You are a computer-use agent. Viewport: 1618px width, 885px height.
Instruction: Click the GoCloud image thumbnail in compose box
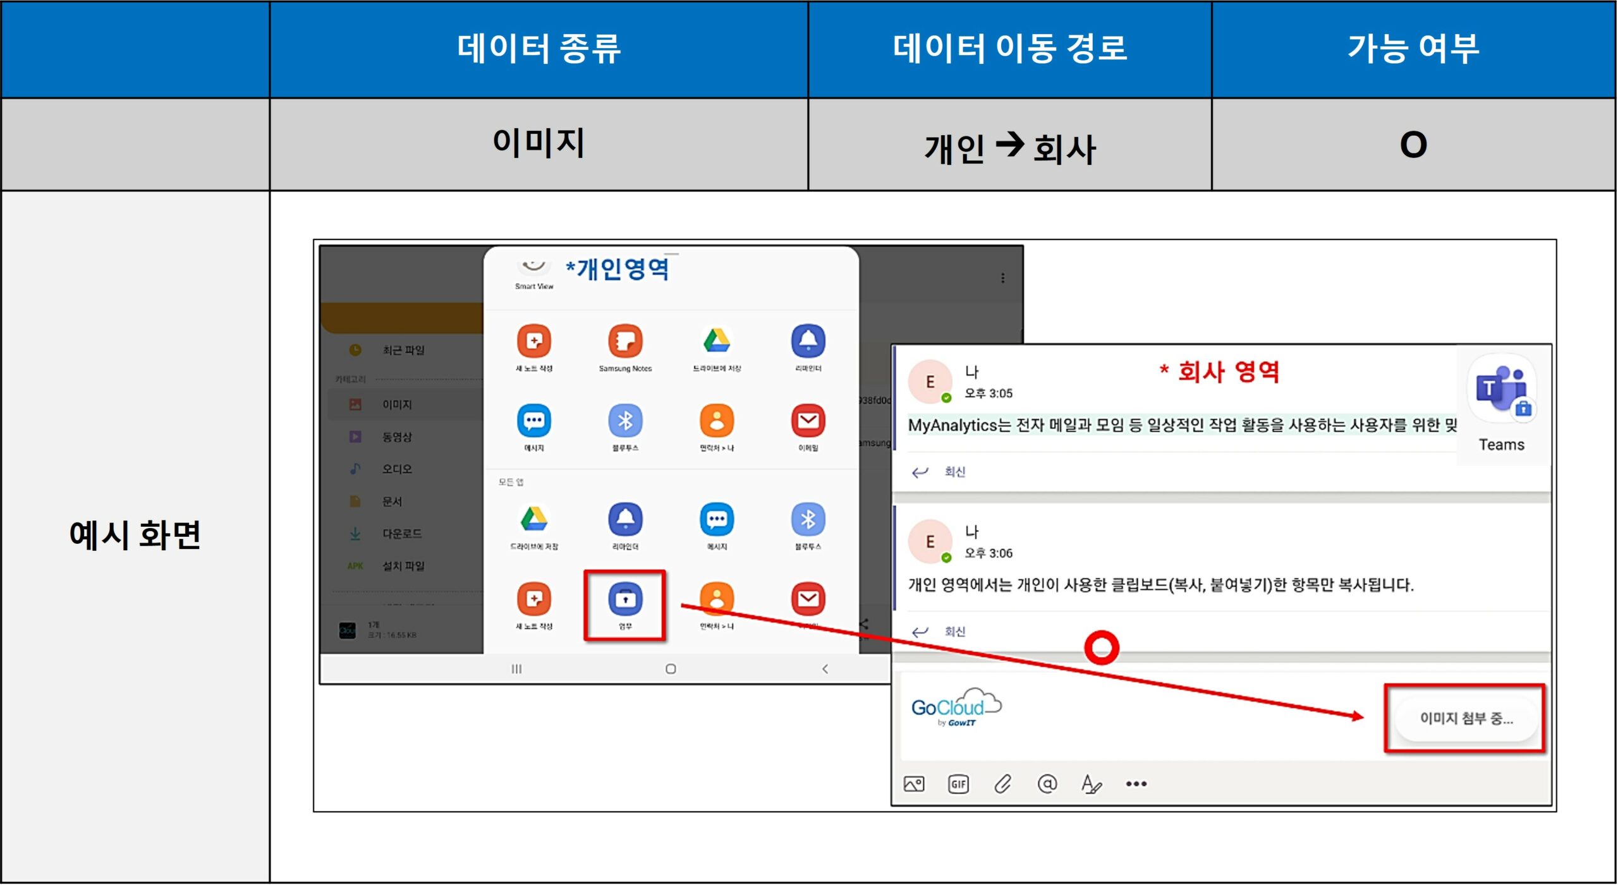(956, 709)
